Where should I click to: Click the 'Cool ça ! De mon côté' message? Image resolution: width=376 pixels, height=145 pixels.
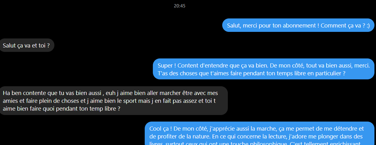click(x=260, y=133)
